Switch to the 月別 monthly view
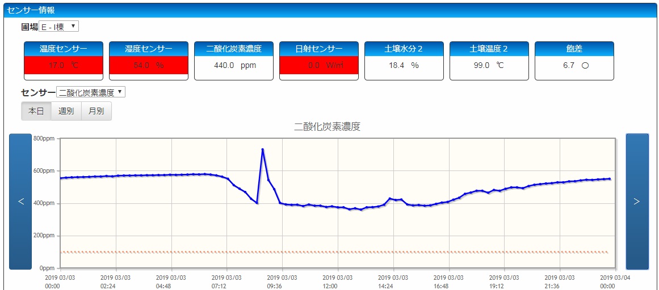 [x=96, y=111]
